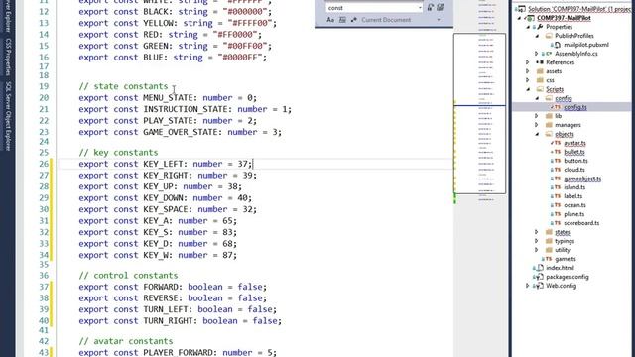Click the TS icon beside avatar.ts
The width and height of the screenshot is (635, 357).
[558, 143]
